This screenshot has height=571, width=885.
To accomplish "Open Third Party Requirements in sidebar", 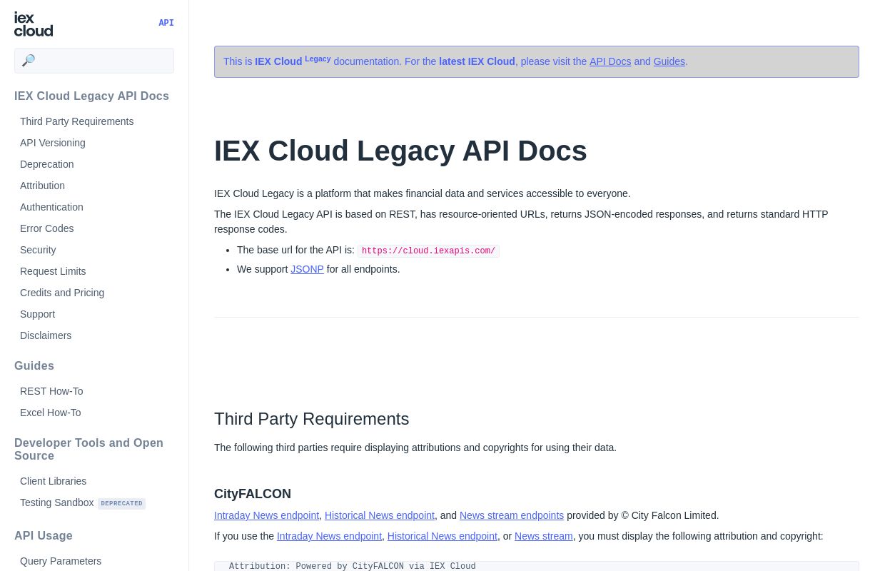I will pos(76,121).
